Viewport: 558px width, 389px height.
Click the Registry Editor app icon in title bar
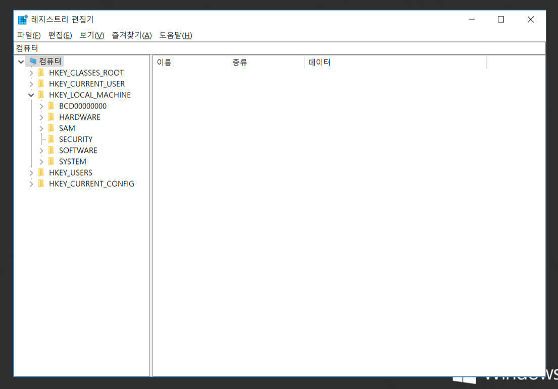point(23,20)
